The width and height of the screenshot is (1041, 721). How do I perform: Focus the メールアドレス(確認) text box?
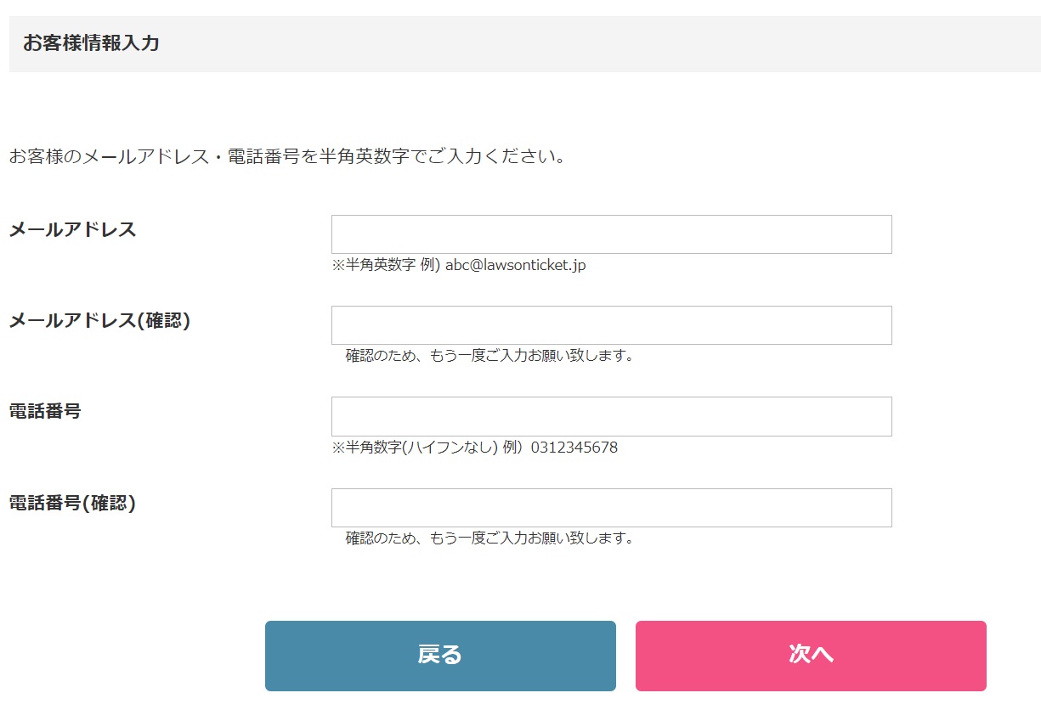(611, 325)
